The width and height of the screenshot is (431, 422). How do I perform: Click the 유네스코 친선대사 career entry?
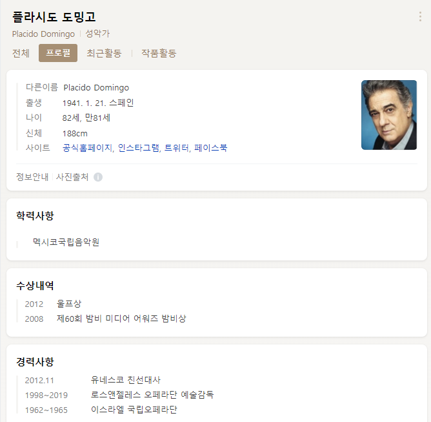click(x=125, y=380)
